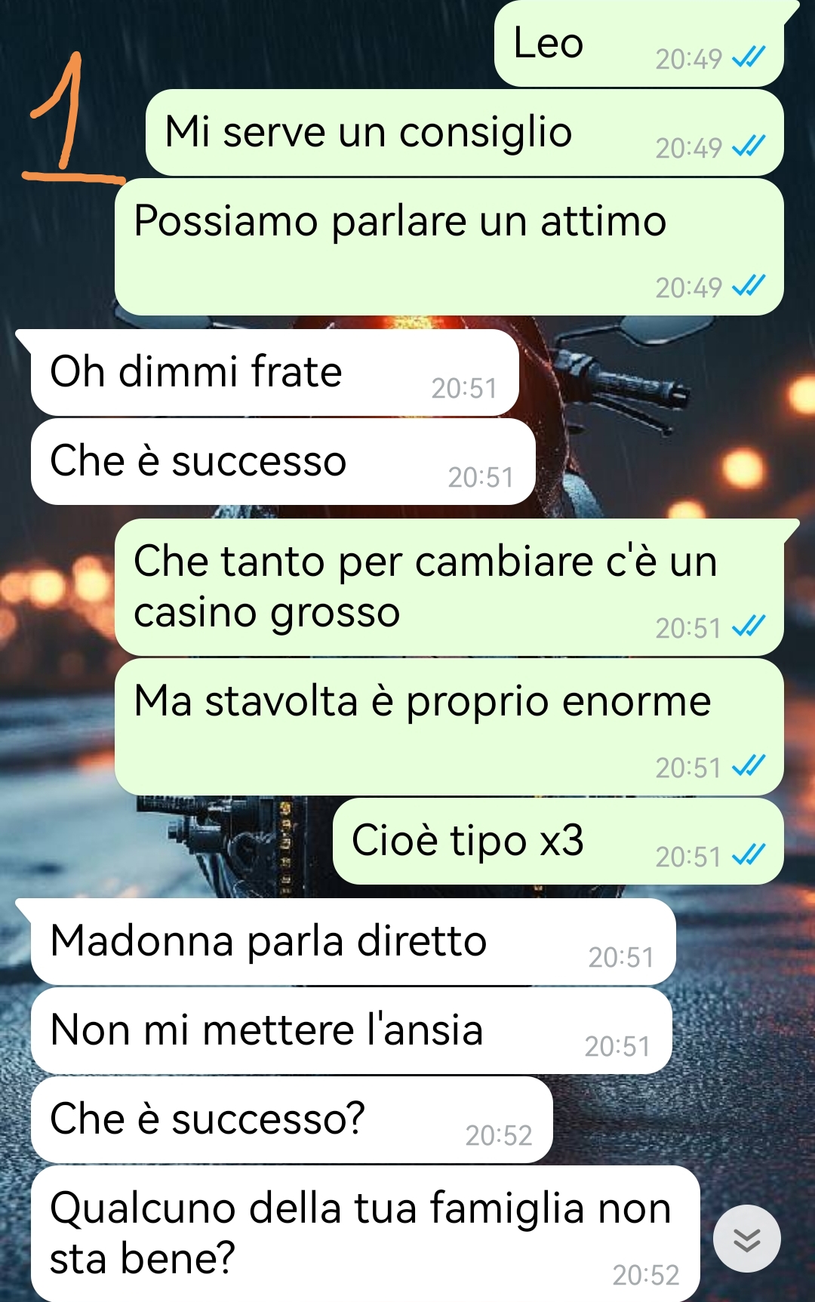Viewport: 815px width, 1302px height.
Task: Select the 'Madonna parla diretto' message
Action: click(x=353, y=942)
